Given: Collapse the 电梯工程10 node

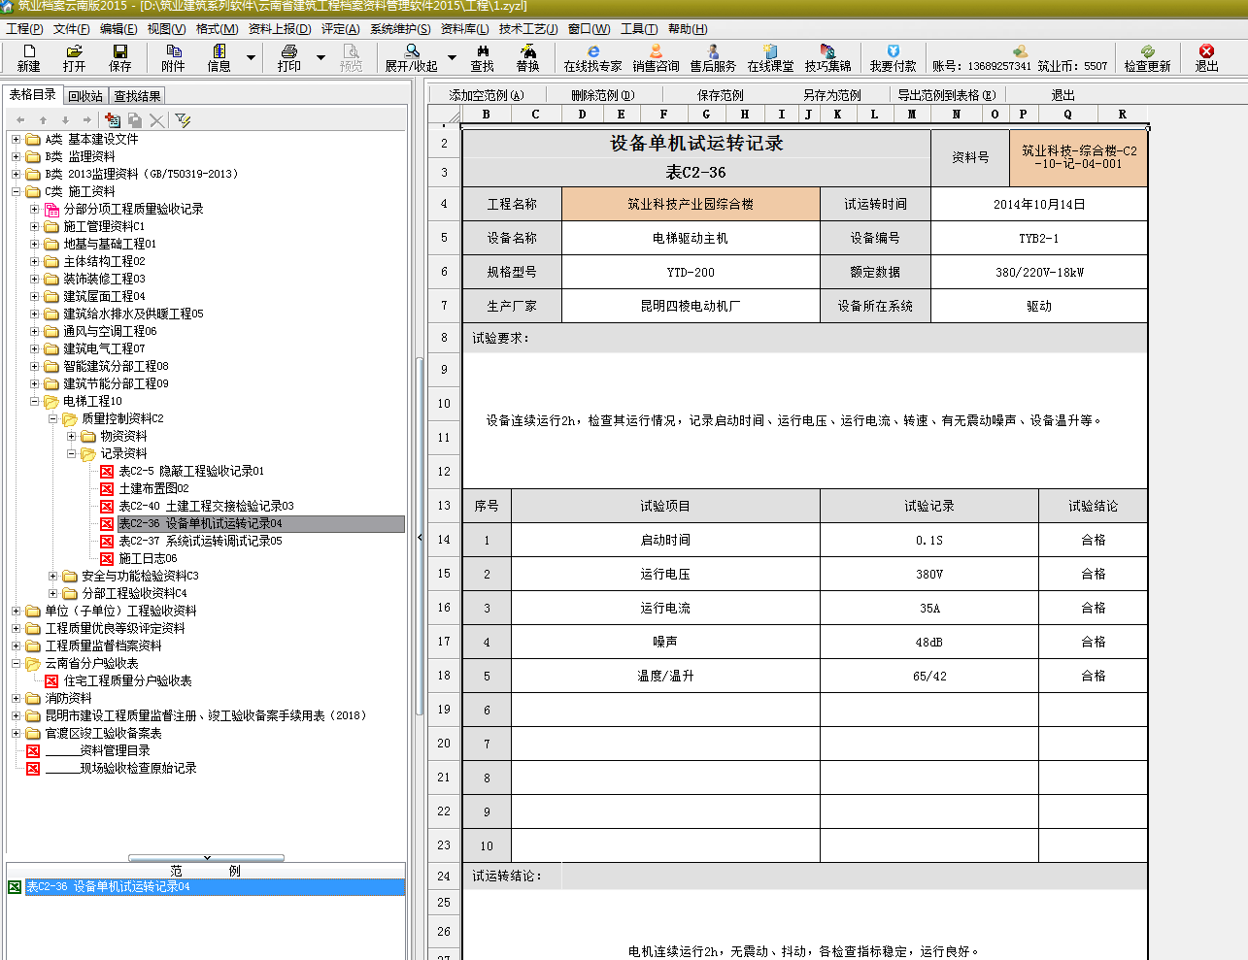Looking at the screenshot, I should click(x=34, y=401).
